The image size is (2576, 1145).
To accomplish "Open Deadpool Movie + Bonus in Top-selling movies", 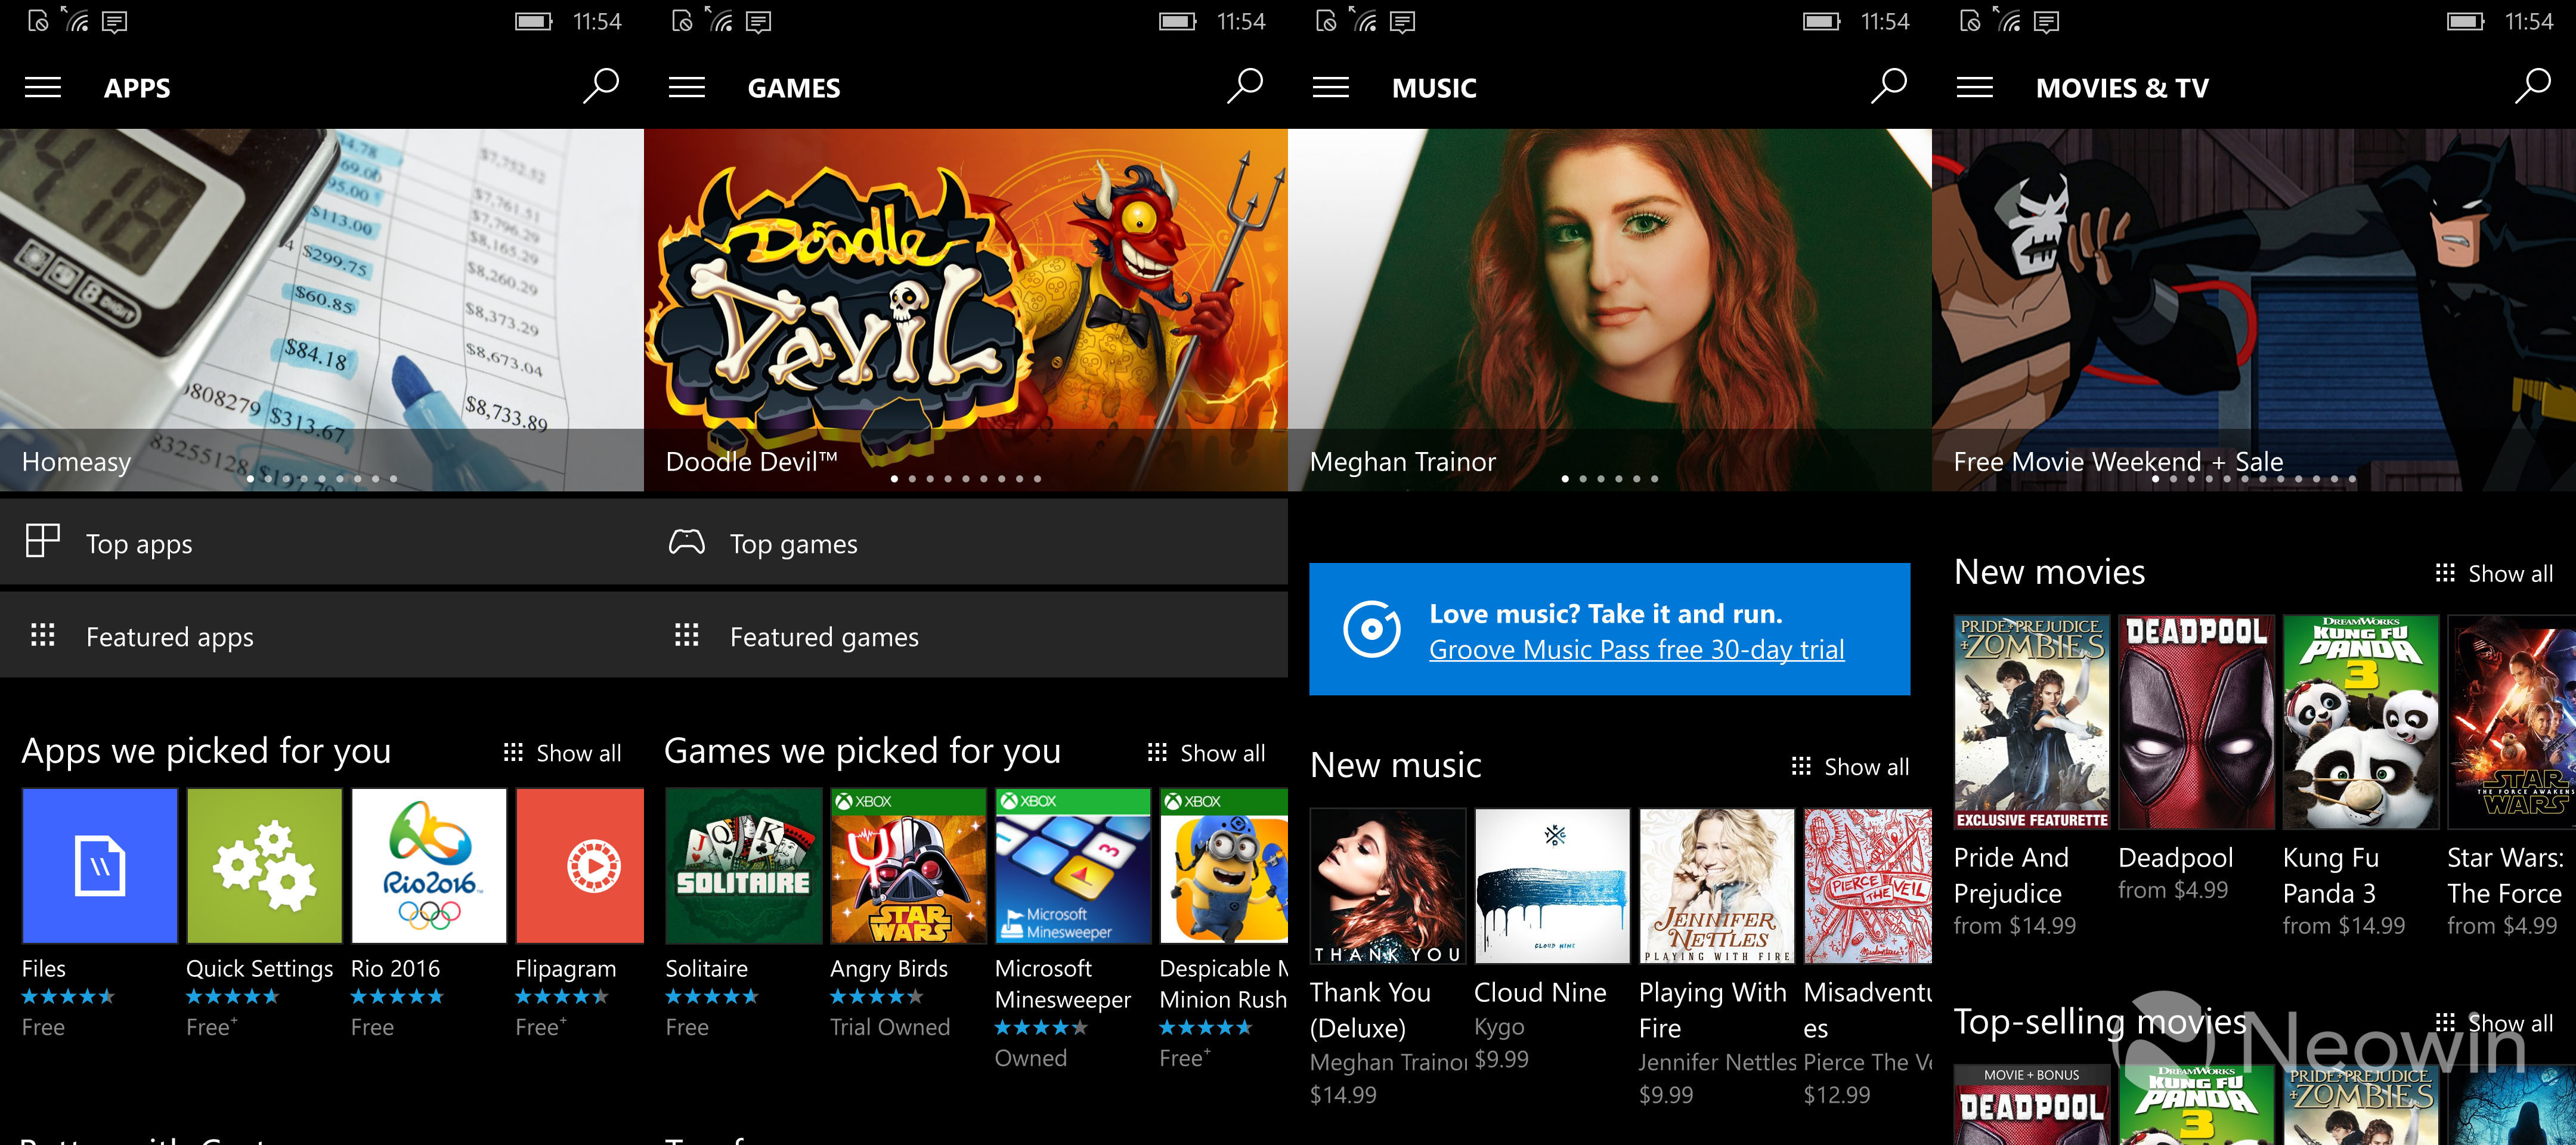I will click(x=2032, y=1105).
